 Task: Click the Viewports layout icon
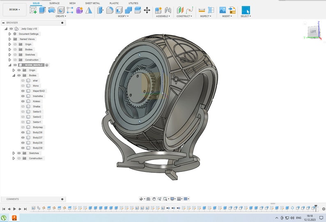186,199
